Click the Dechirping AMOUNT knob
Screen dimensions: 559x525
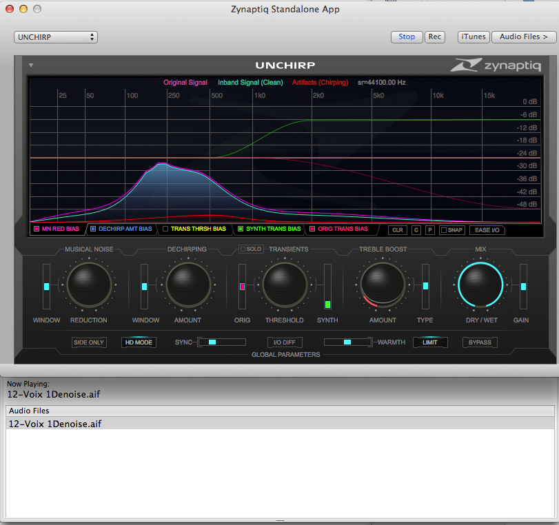188,285
